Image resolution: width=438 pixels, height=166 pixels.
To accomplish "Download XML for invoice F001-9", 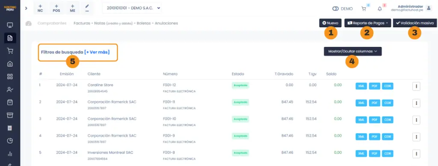I will [x=361, y=137].
